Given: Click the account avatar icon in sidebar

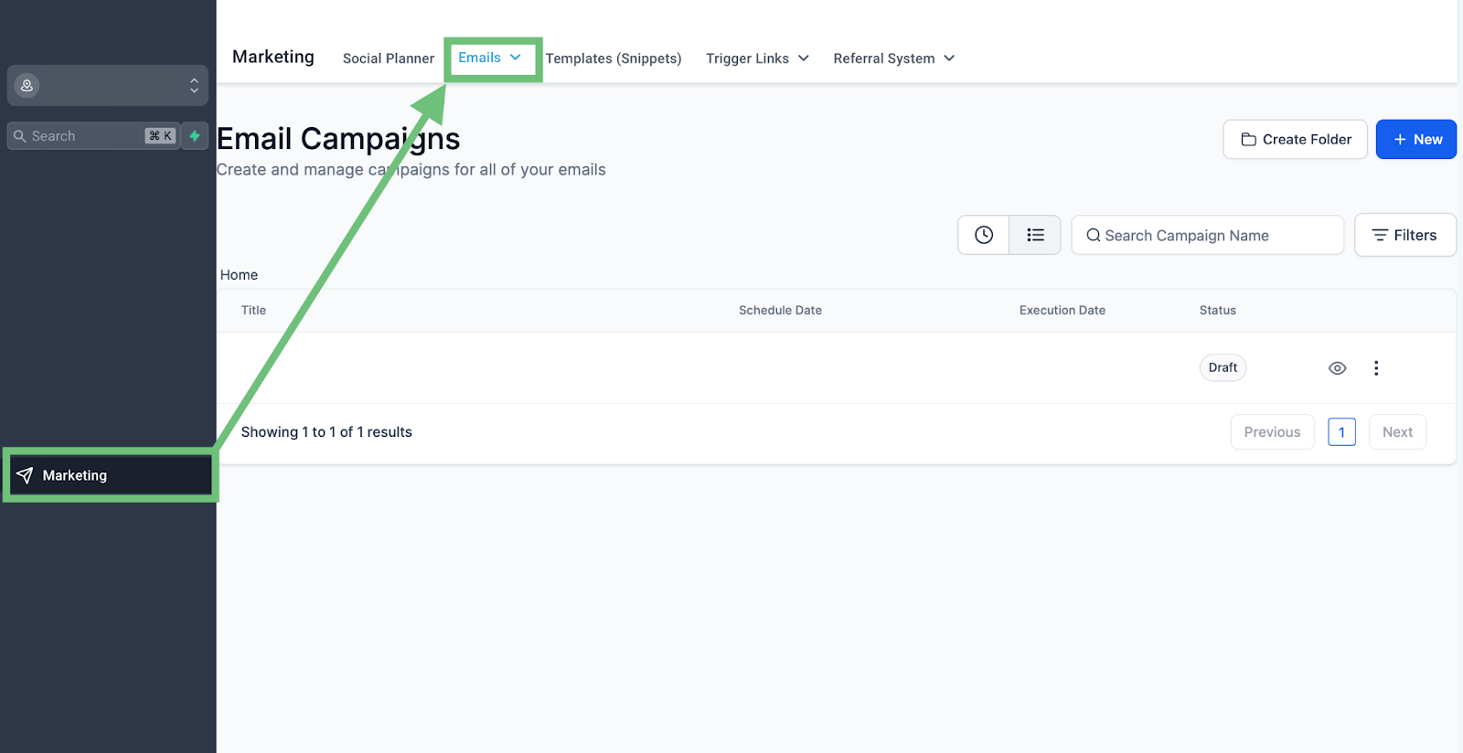Looking at the screenshot, I should coord(27,85).
